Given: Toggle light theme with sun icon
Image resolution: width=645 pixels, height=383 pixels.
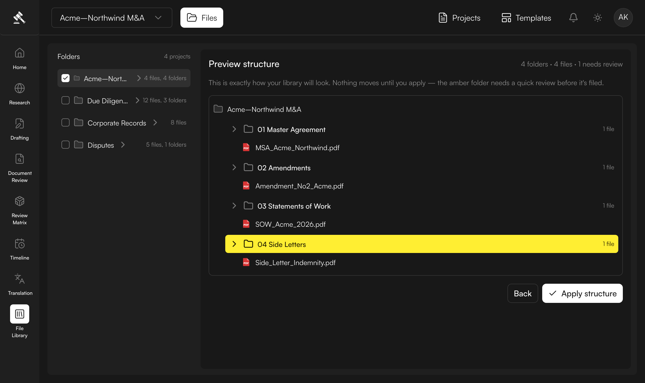Looking at the screenshot, I should pos(598,18).
